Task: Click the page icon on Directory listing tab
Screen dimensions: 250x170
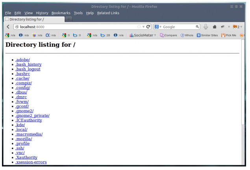Action: pyautogui.click(x=7, y=19)
